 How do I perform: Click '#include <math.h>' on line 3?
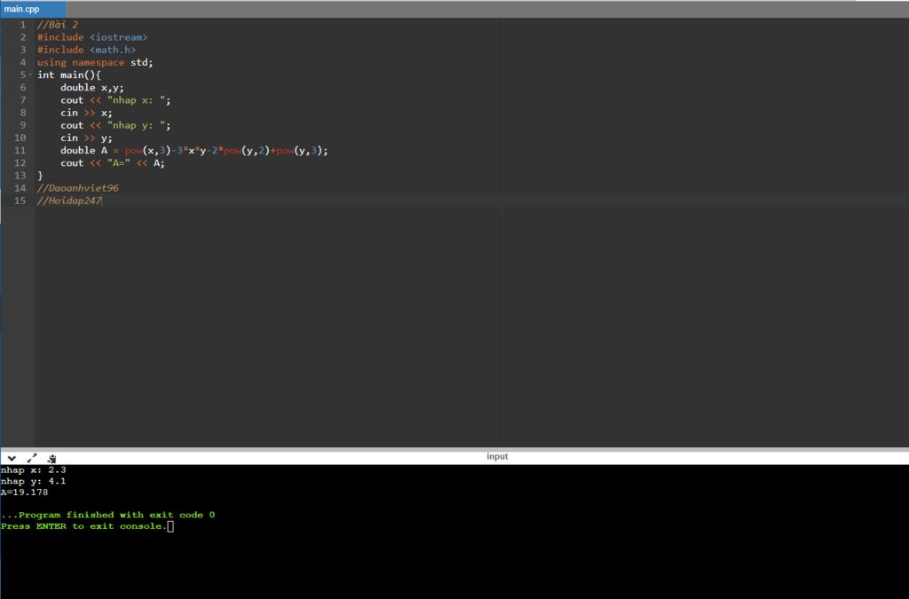tap(86, 50)
